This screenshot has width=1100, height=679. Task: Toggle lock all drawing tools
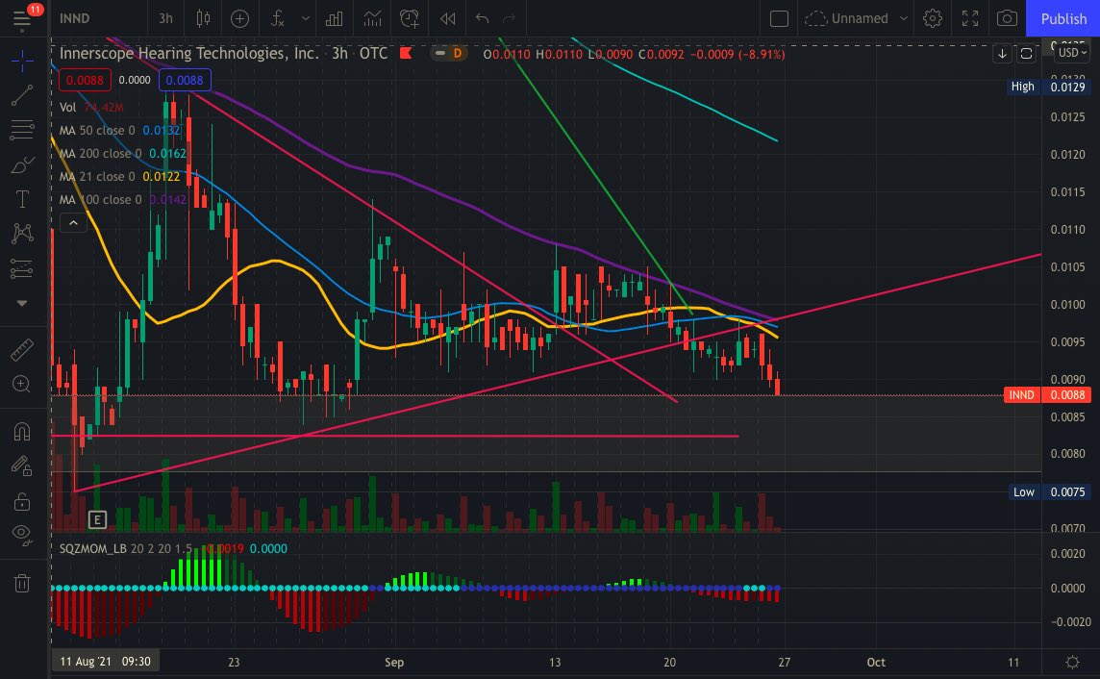pos(22,501)
